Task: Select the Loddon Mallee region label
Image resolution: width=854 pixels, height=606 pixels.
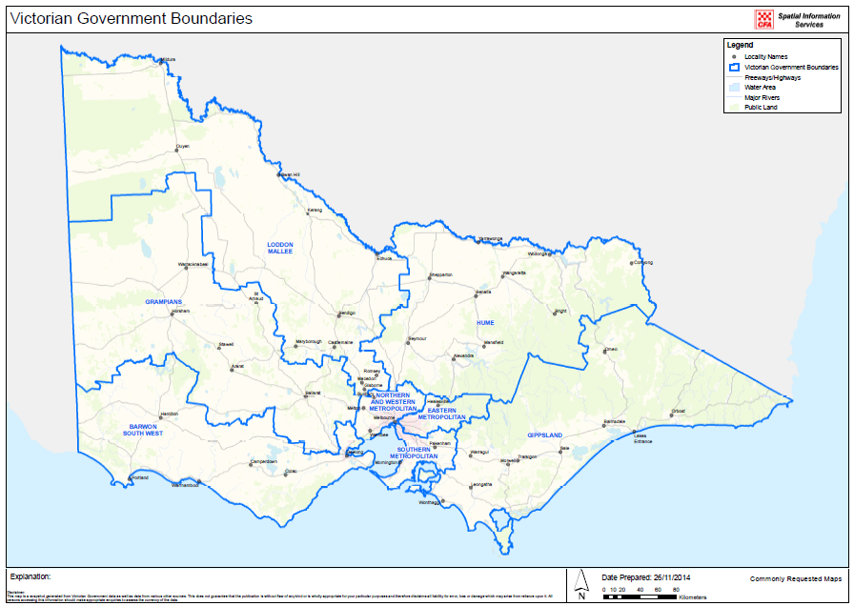Action: tap(279, 248)
